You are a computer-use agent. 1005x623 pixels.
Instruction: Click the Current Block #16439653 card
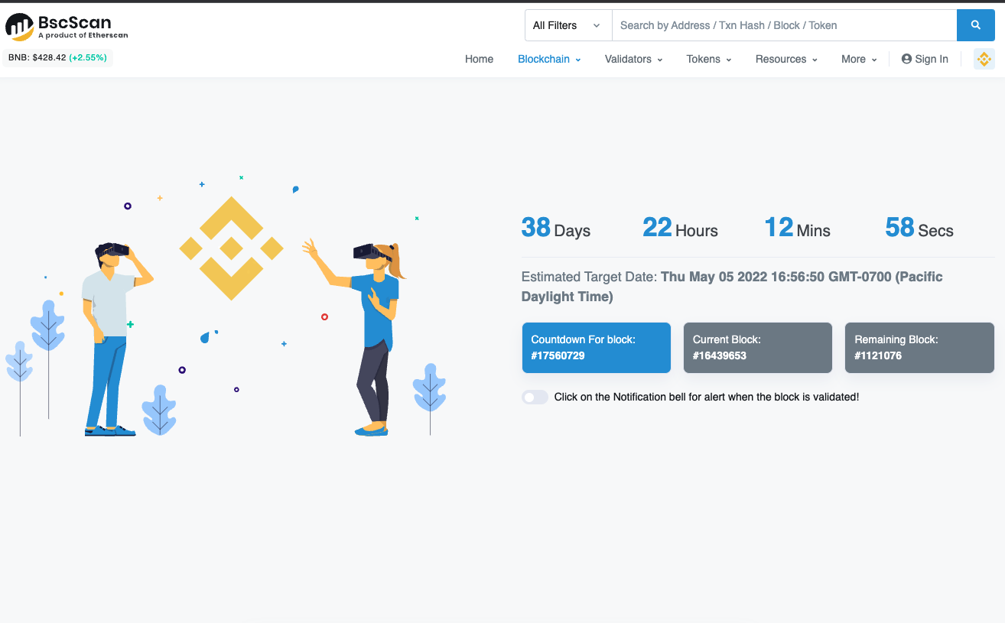point(757,348)
